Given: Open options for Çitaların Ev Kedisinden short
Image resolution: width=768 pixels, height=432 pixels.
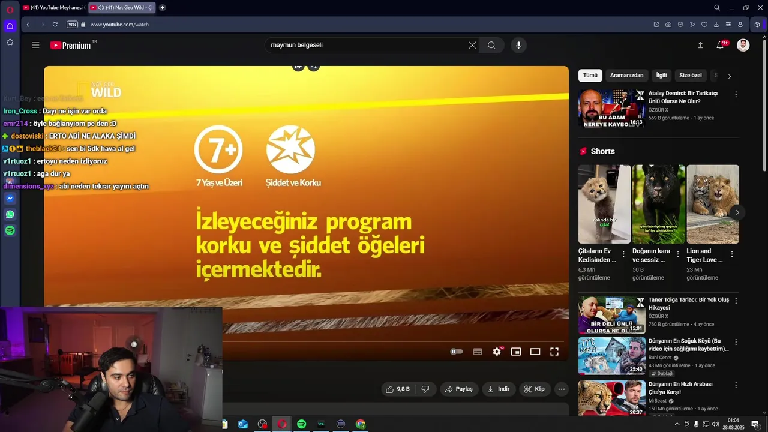Looking at the screenshot, I should coord(623,254).
